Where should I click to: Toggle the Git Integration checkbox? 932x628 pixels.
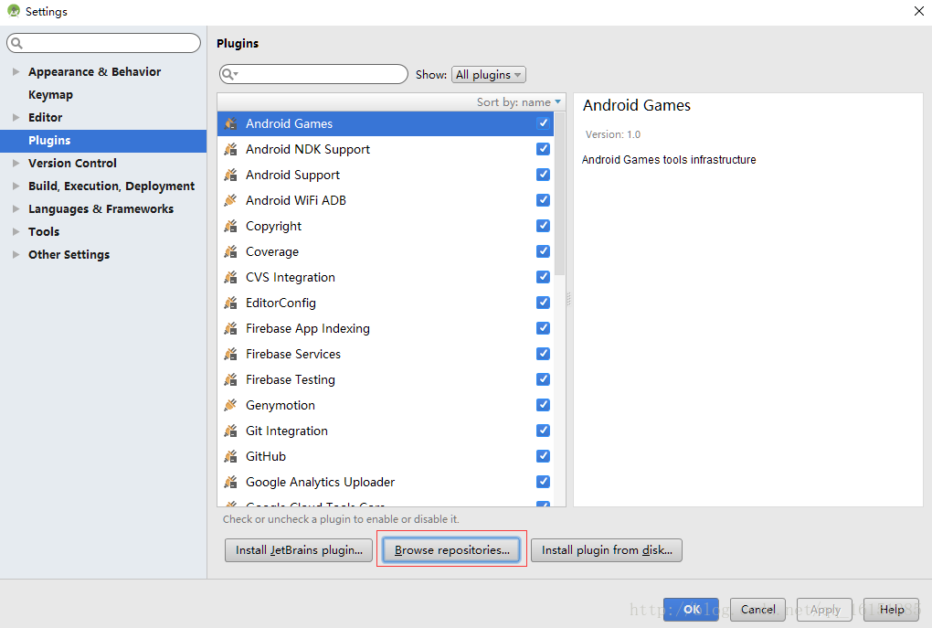tap(543, 431)
